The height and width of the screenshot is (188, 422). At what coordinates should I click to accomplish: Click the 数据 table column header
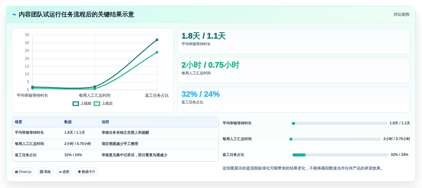[80, 122]
